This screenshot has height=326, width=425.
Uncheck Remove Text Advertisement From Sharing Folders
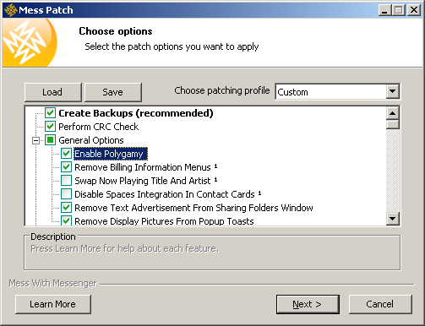pyautogui.click(x=66, y=208)
